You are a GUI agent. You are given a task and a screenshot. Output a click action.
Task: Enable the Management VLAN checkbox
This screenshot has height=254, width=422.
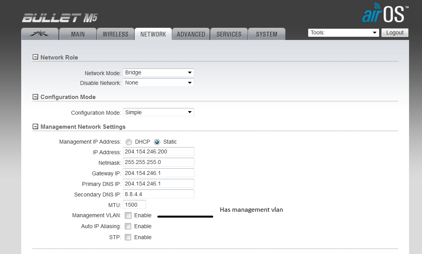(x=128, y=215)
